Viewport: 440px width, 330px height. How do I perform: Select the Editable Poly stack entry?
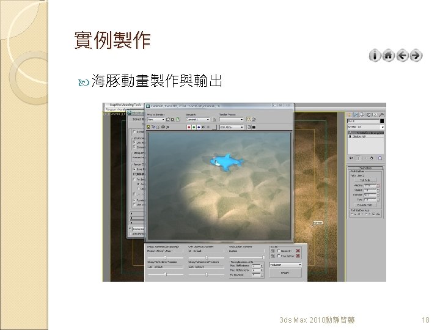click(x=365, y=136)
